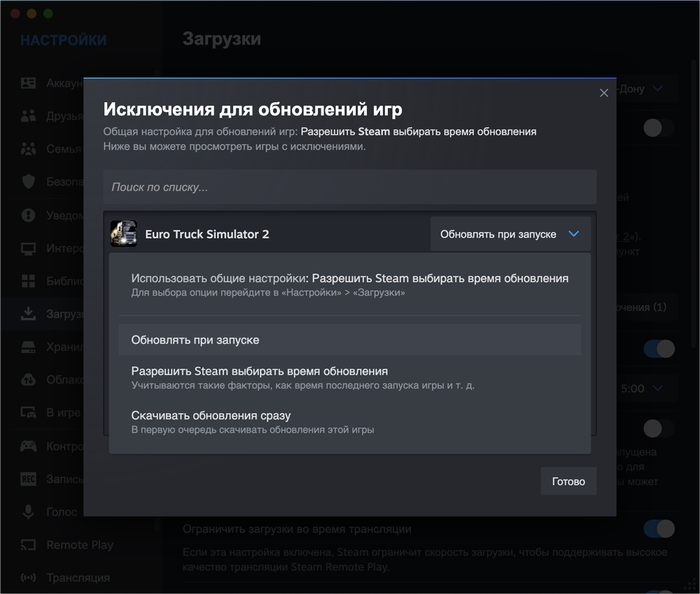700x594 pixels.
Task: Click the Downloads arrow icon
Action: [x=28, y=314]
